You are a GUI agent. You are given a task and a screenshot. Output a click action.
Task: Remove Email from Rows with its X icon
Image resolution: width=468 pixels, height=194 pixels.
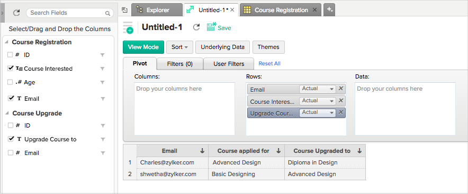(340, 89)
